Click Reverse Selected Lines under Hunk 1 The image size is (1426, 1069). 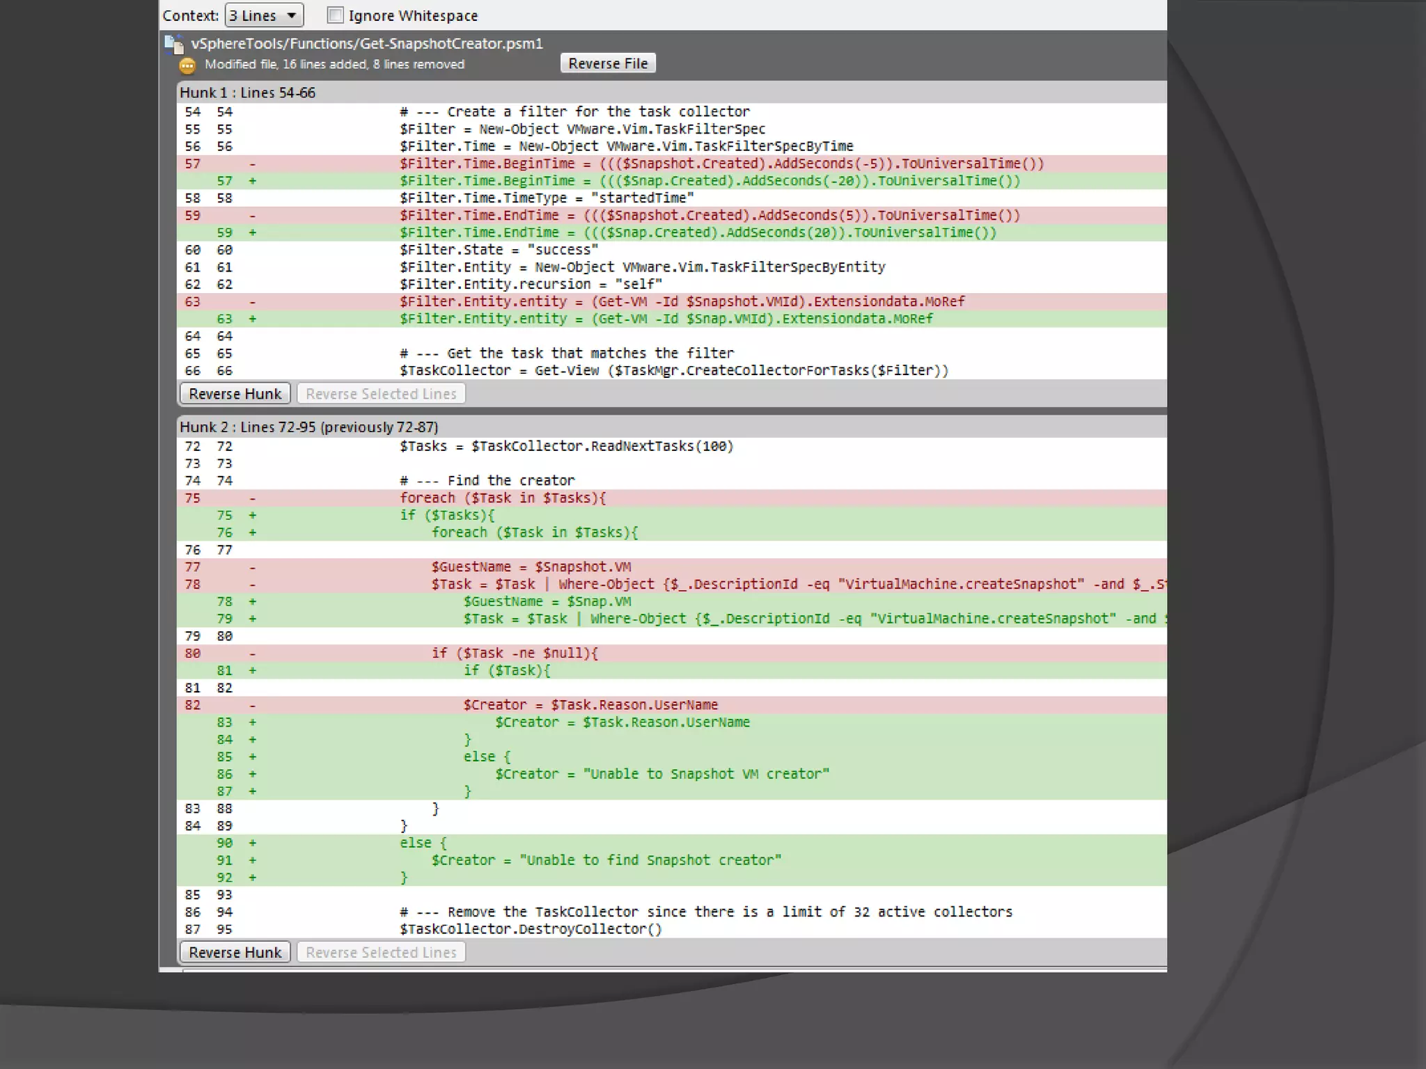(x=381, y=394)
